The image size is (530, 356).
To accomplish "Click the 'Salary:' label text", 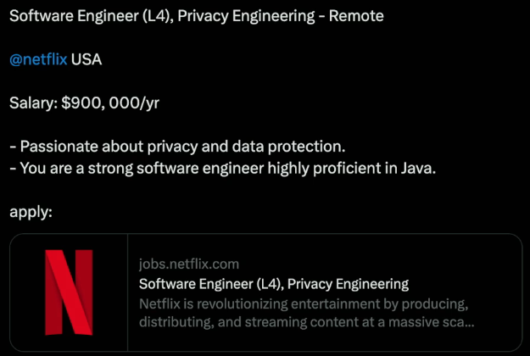I will [33, 103].
